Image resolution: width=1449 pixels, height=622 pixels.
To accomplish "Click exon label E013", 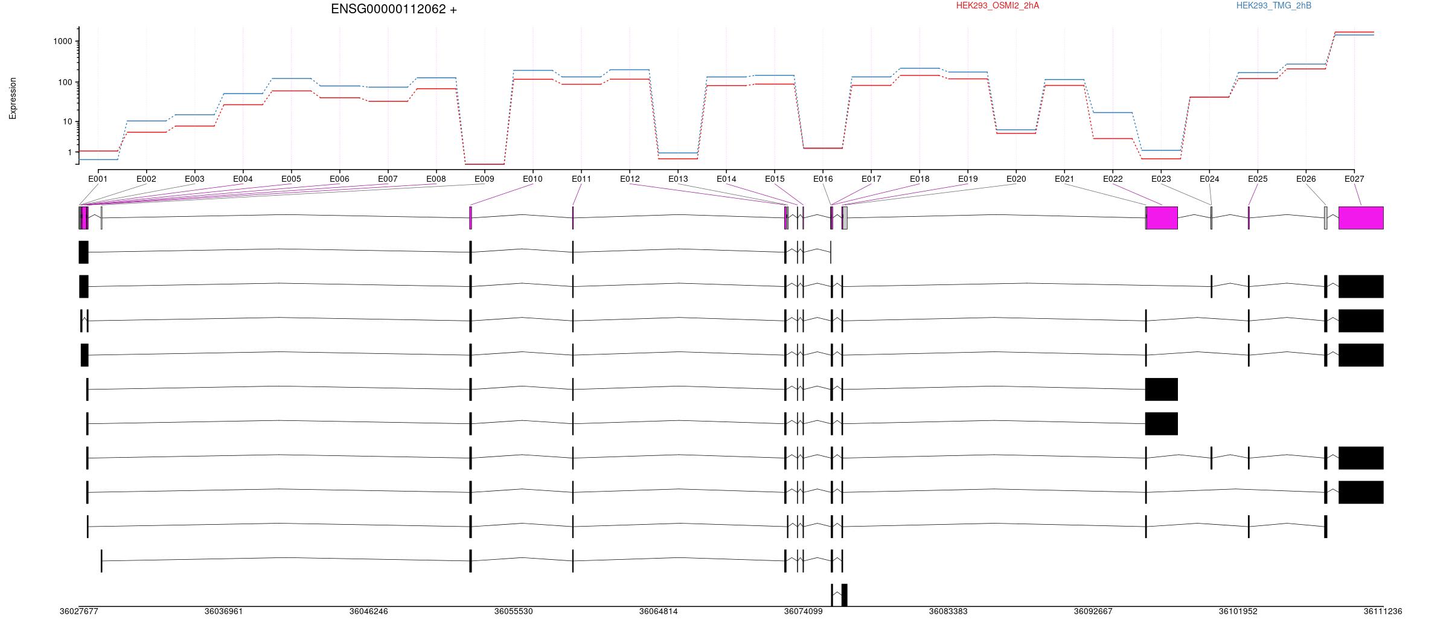I will 678,179.
